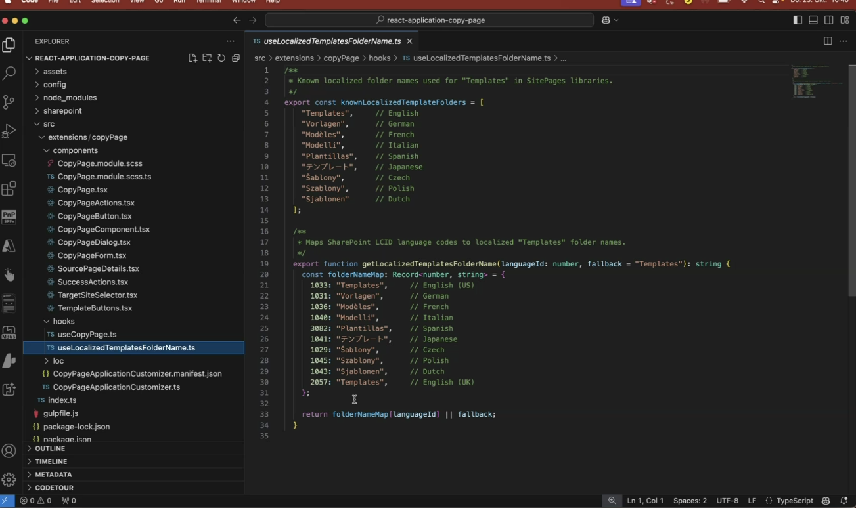Screen dimensions: 856x508
Task: Toggle the secondary side bar visibility
Action: coord(829,20)
